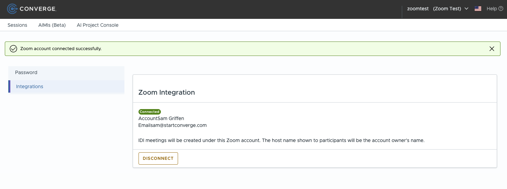Select Password in the settings sidebar

tap(26, 72)
